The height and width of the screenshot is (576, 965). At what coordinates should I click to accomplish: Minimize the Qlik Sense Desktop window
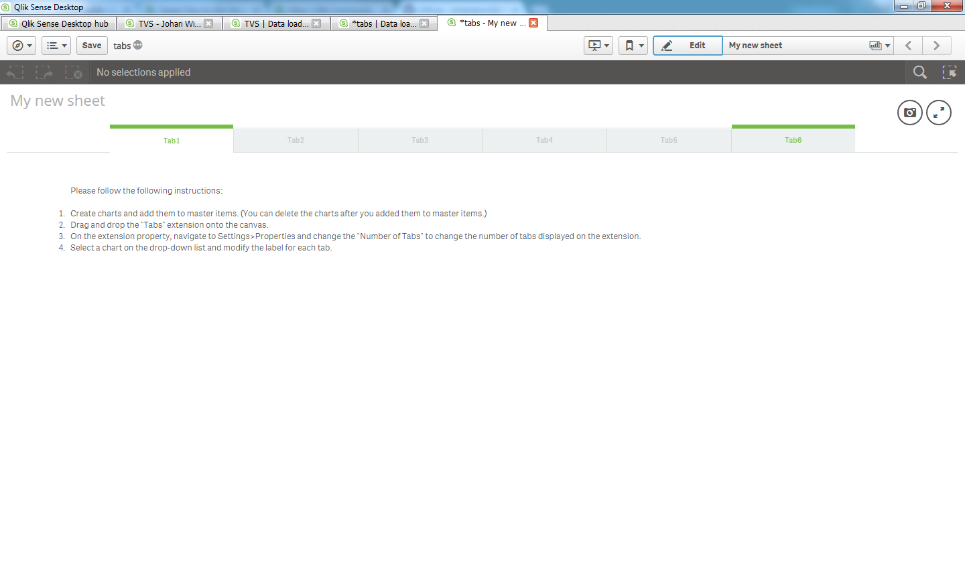(903, 6)
